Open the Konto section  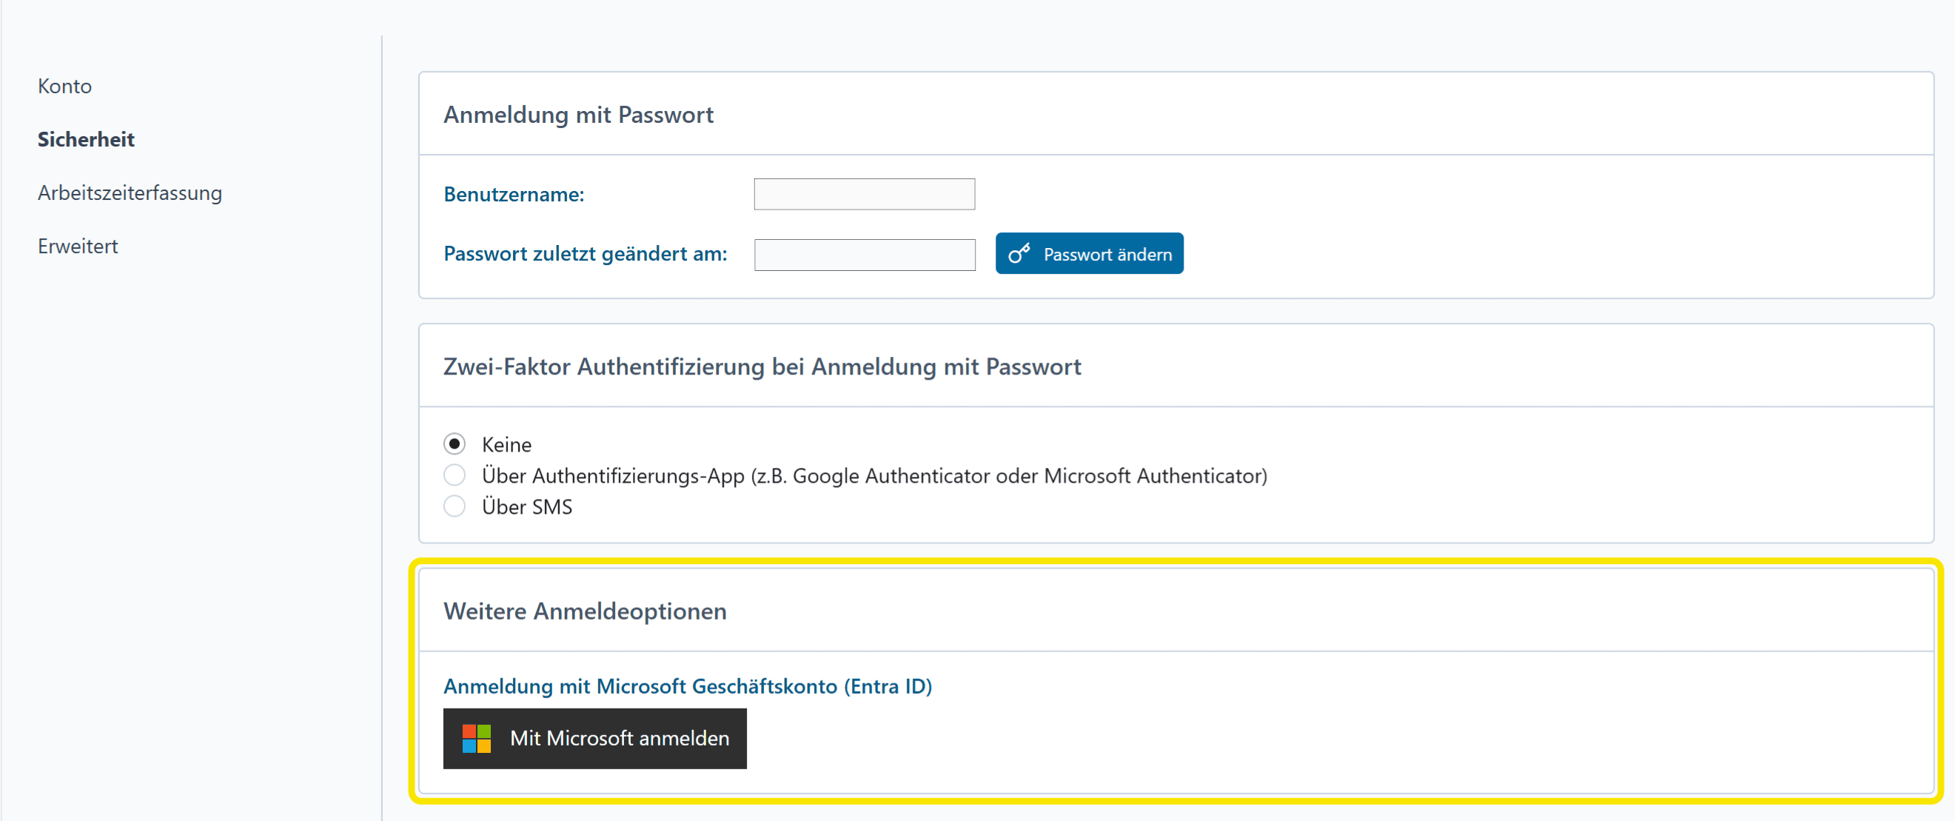point(64,87)
